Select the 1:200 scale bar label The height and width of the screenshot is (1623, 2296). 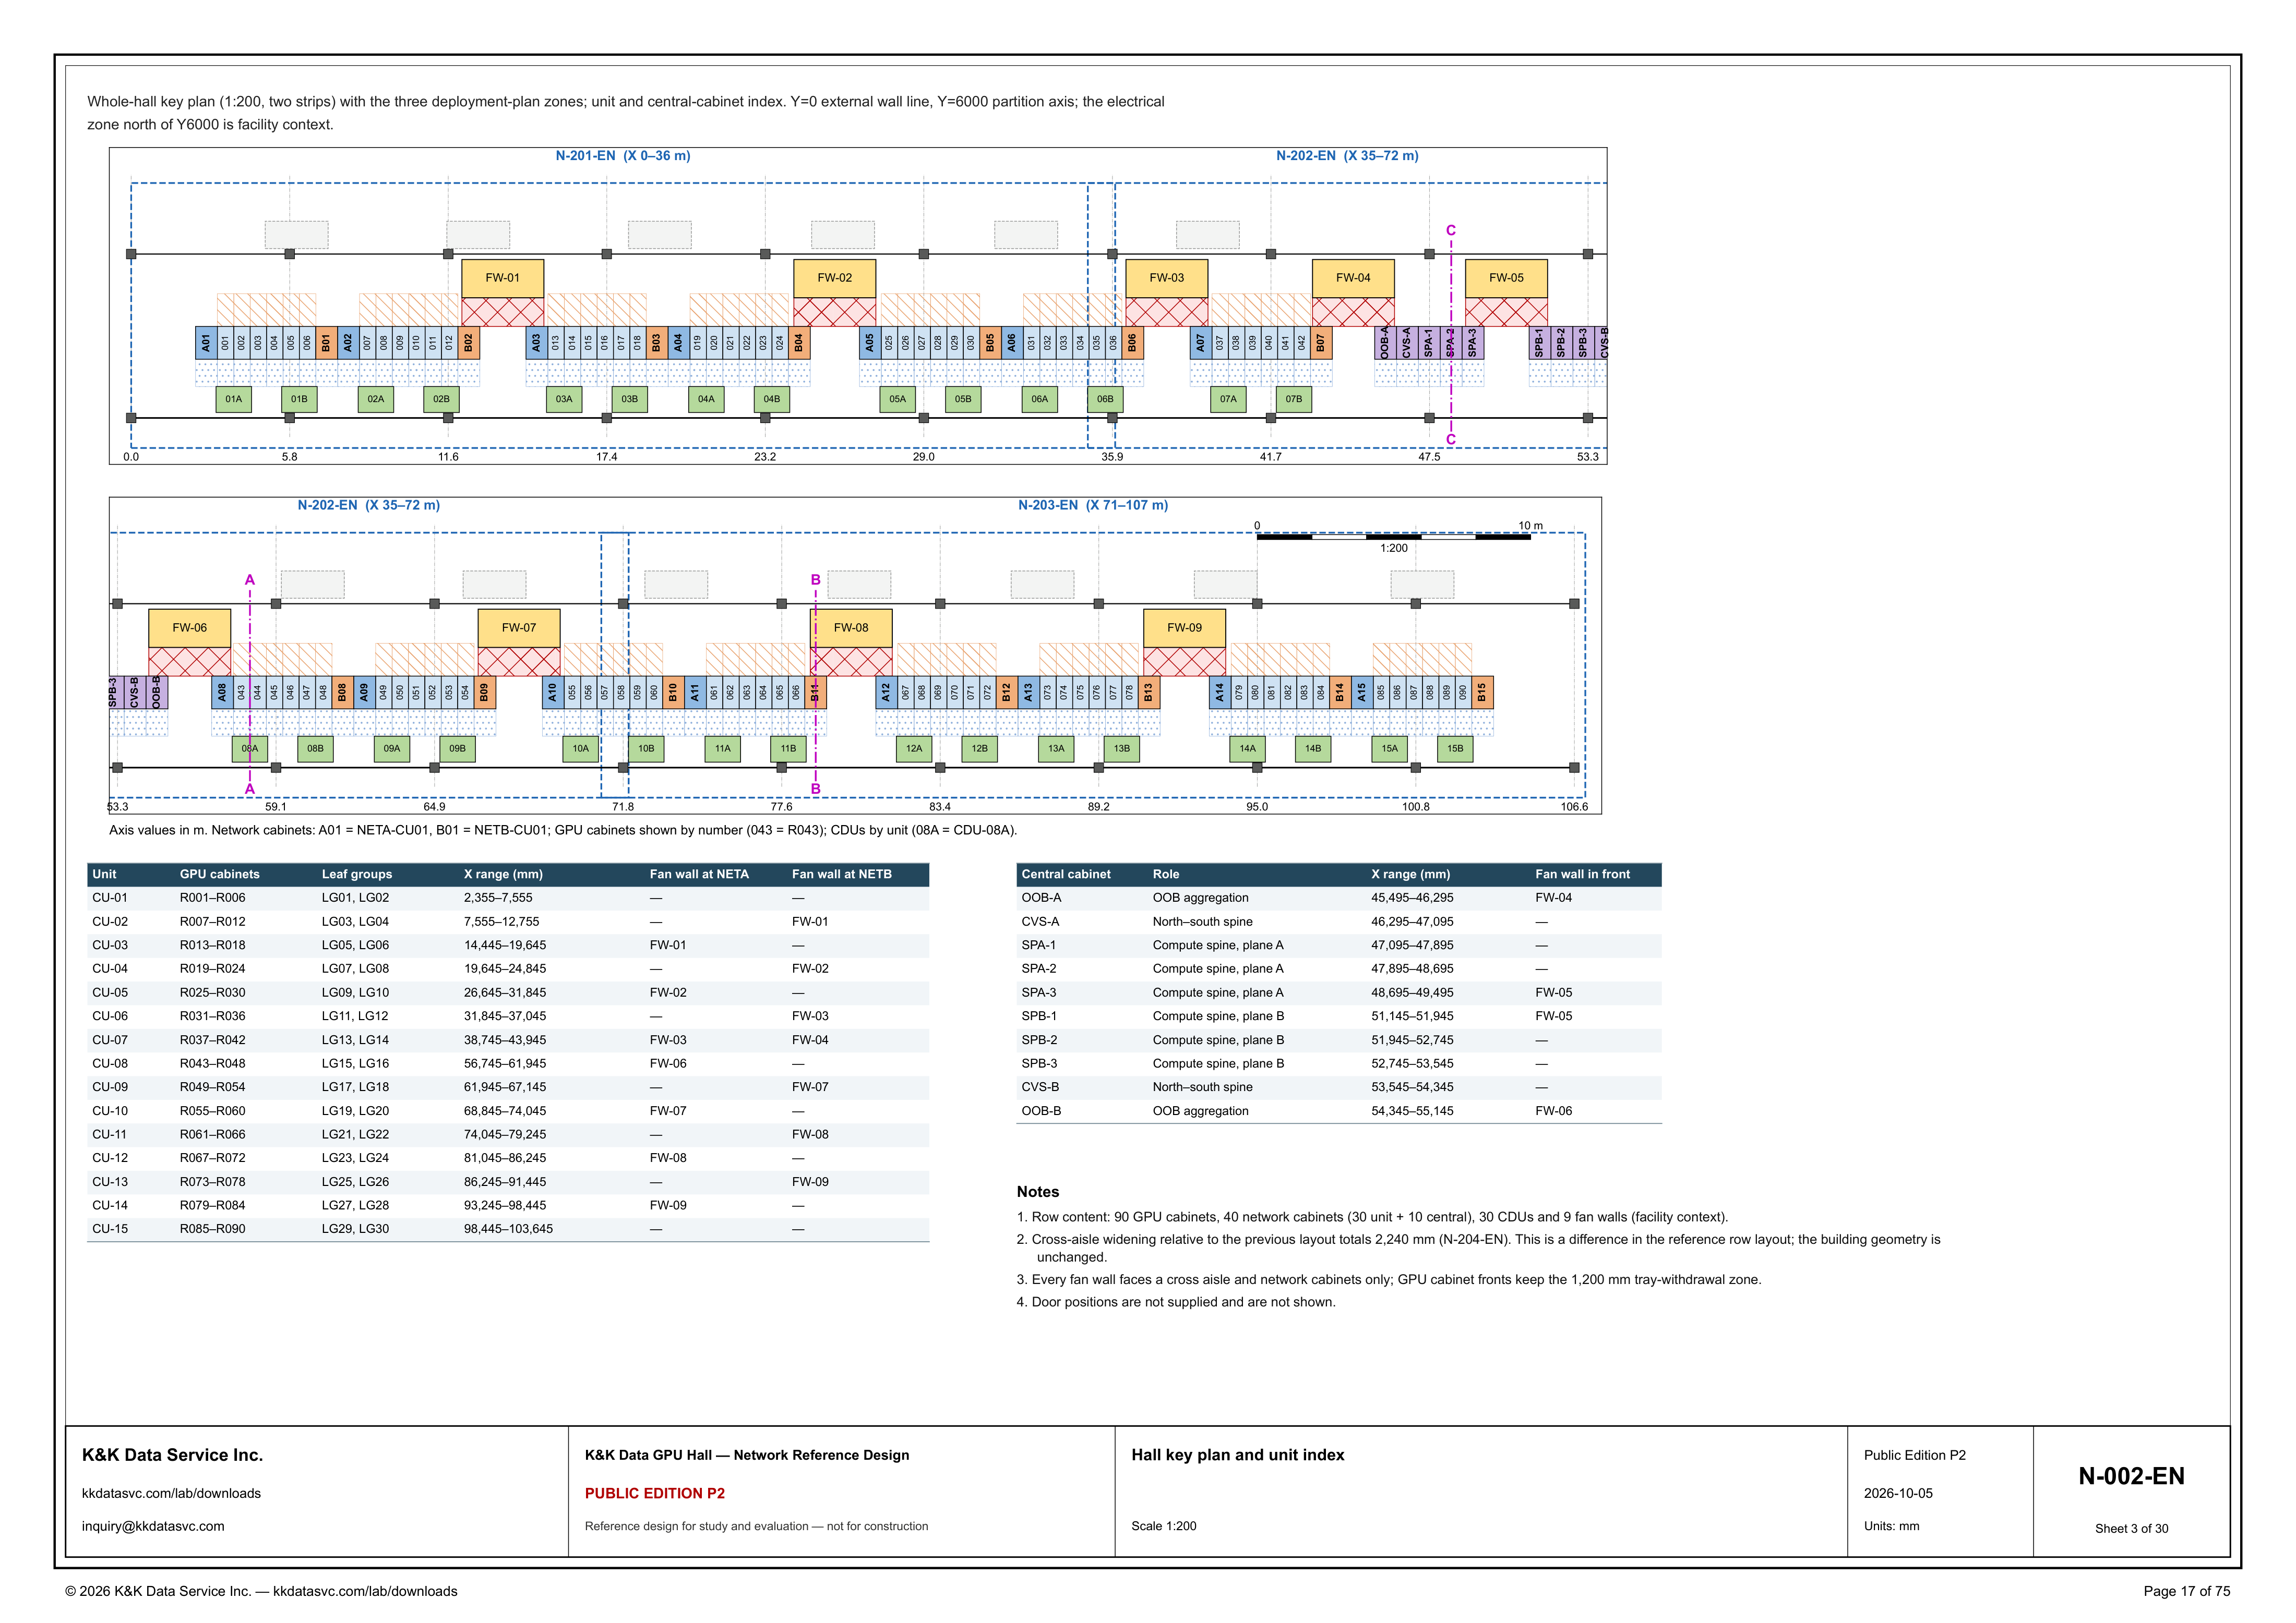(x=1393, y=549)
